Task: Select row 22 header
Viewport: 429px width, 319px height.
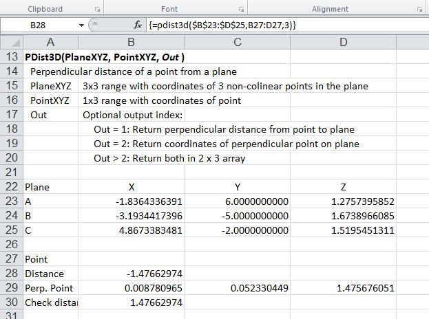Action: (11, 186)
